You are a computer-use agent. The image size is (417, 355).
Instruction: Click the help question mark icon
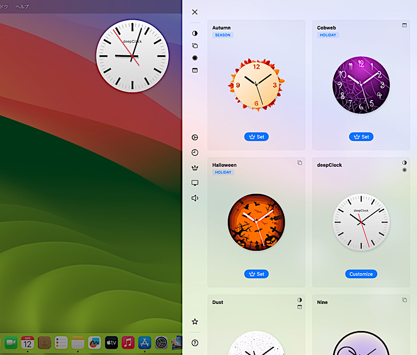(x=194, y=342)
